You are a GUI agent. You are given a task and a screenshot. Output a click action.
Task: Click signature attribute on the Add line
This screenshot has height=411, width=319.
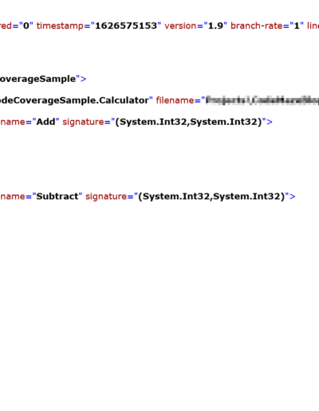[x=83, y=122]
